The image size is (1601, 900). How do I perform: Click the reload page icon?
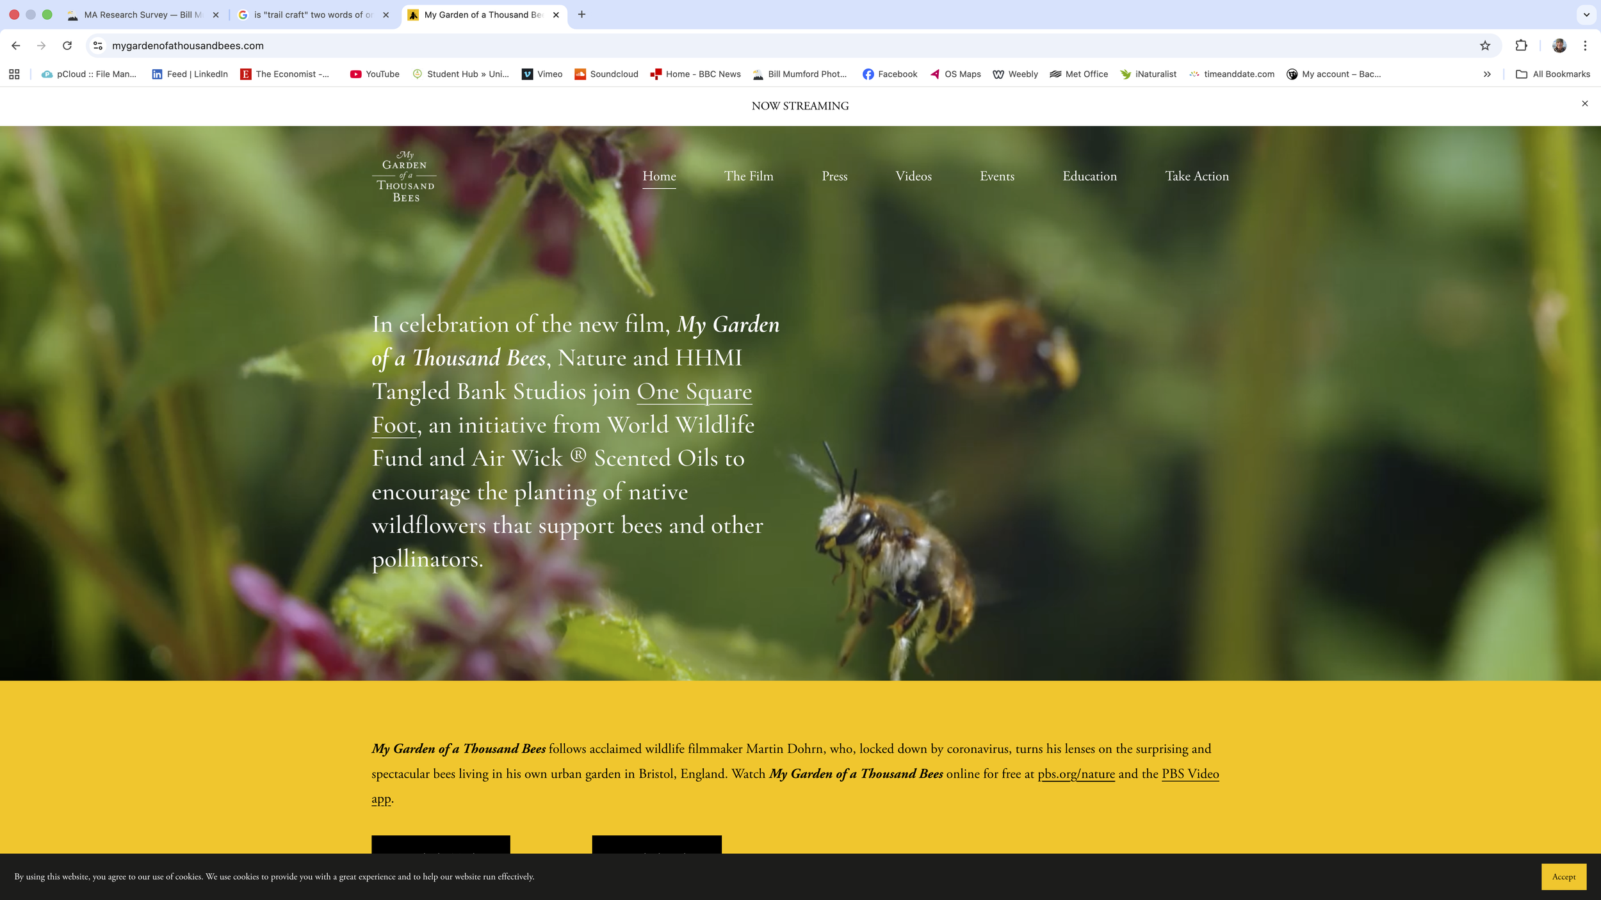click(67, 45)
